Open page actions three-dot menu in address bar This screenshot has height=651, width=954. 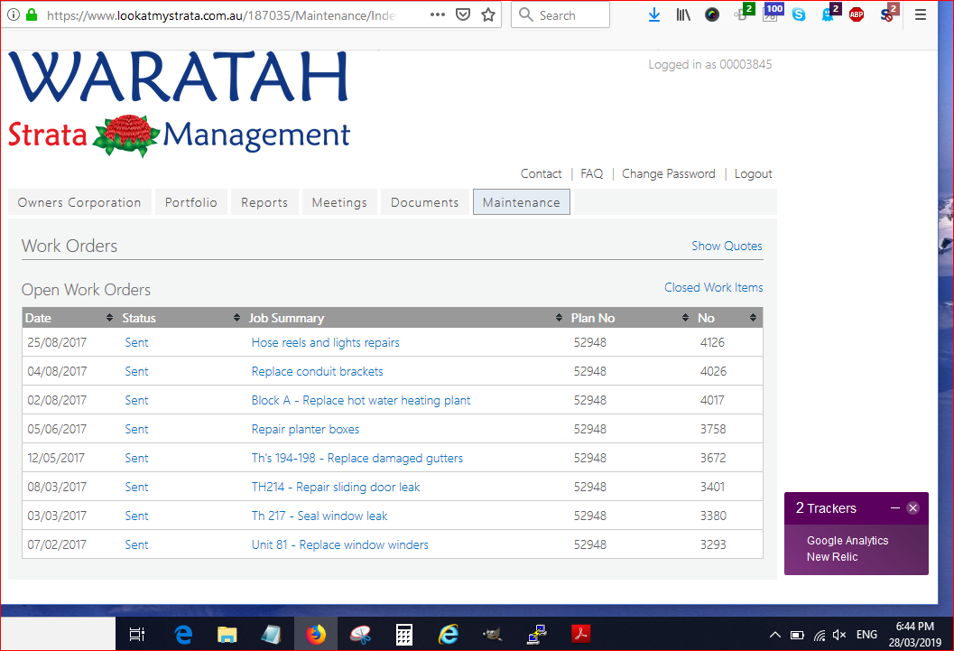point(437,14)
